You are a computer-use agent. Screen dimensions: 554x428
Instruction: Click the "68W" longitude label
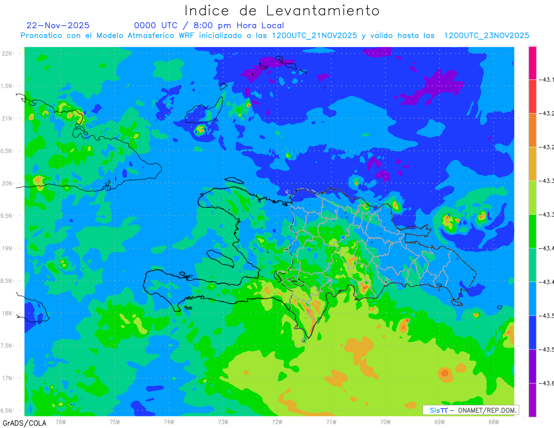[494, 422]
